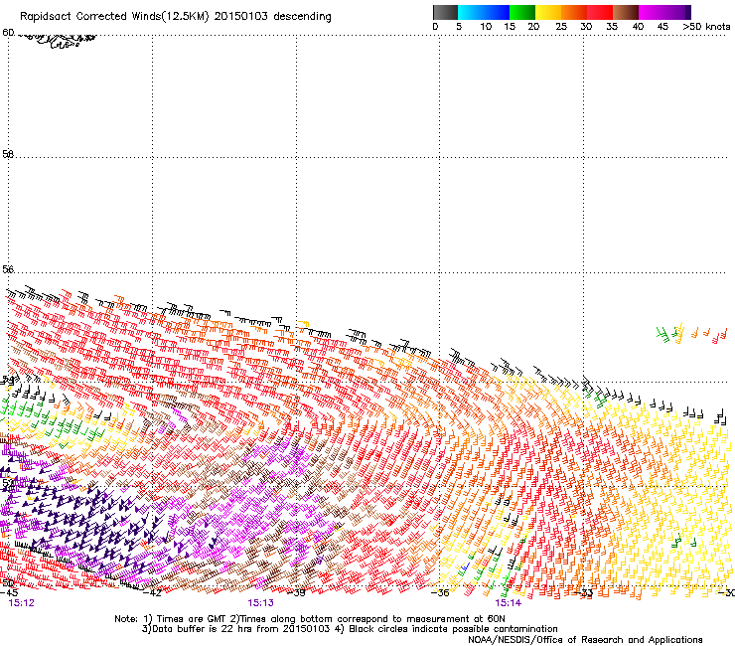Click the legend label '15'
735x646 pixels.
(510, 27)
